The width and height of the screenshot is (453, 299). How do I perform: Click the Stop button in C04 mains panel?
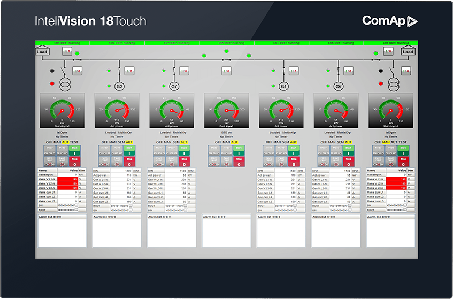[74, 162]
